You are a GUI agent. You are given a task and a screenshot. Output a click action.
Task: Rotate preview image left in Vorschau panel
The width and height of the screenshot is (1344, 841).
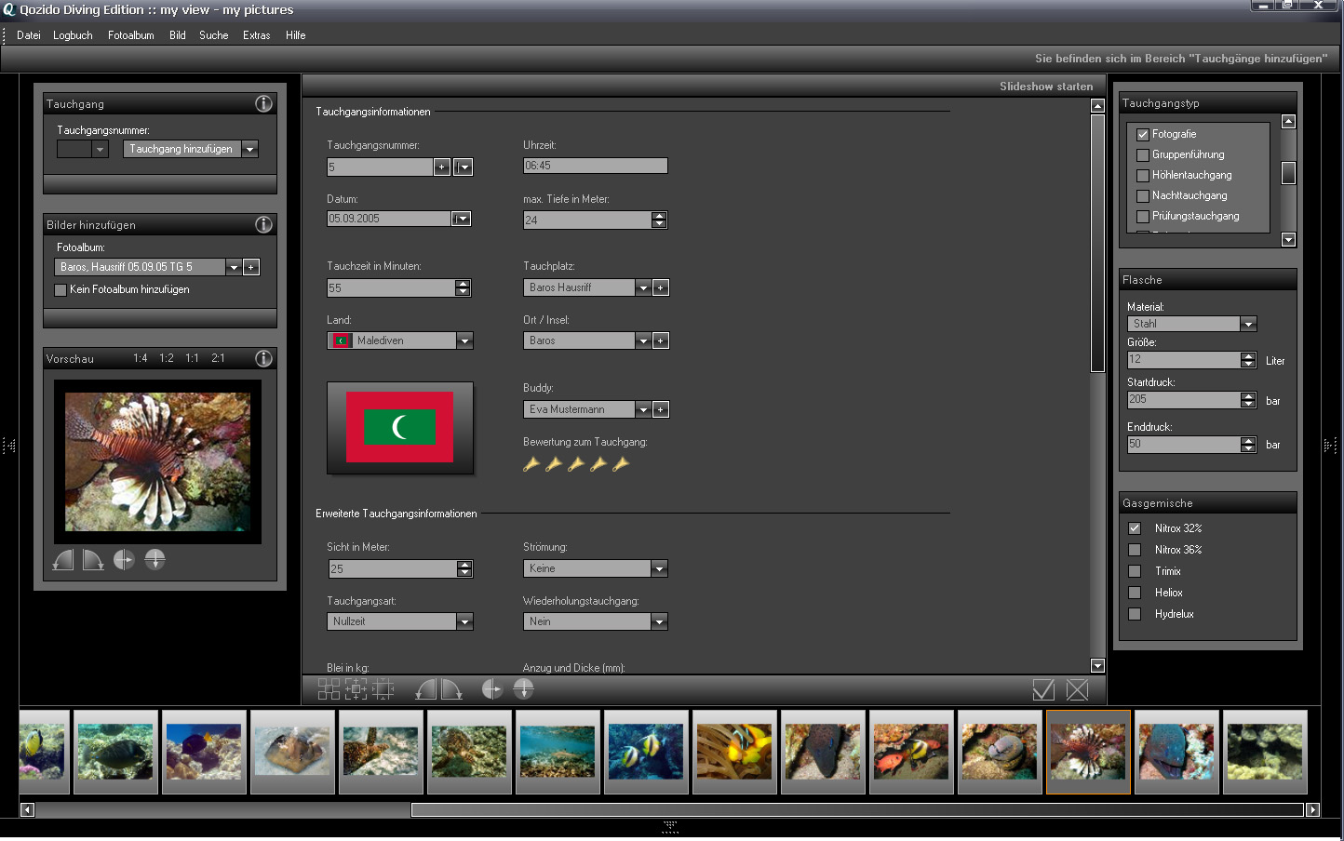coord(63,559)
